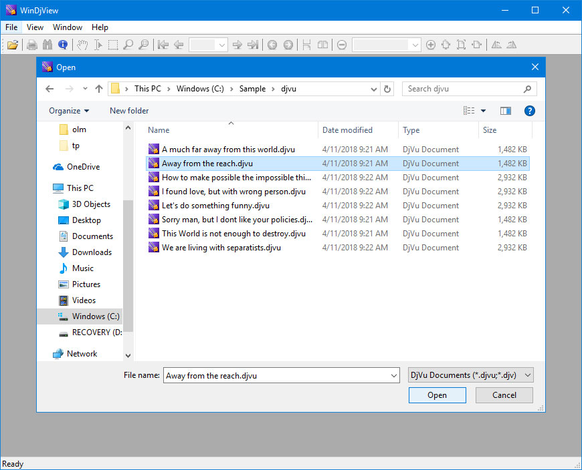The image size is (582, 470).
Task: Open the File menu
Action: coord(11,27)
